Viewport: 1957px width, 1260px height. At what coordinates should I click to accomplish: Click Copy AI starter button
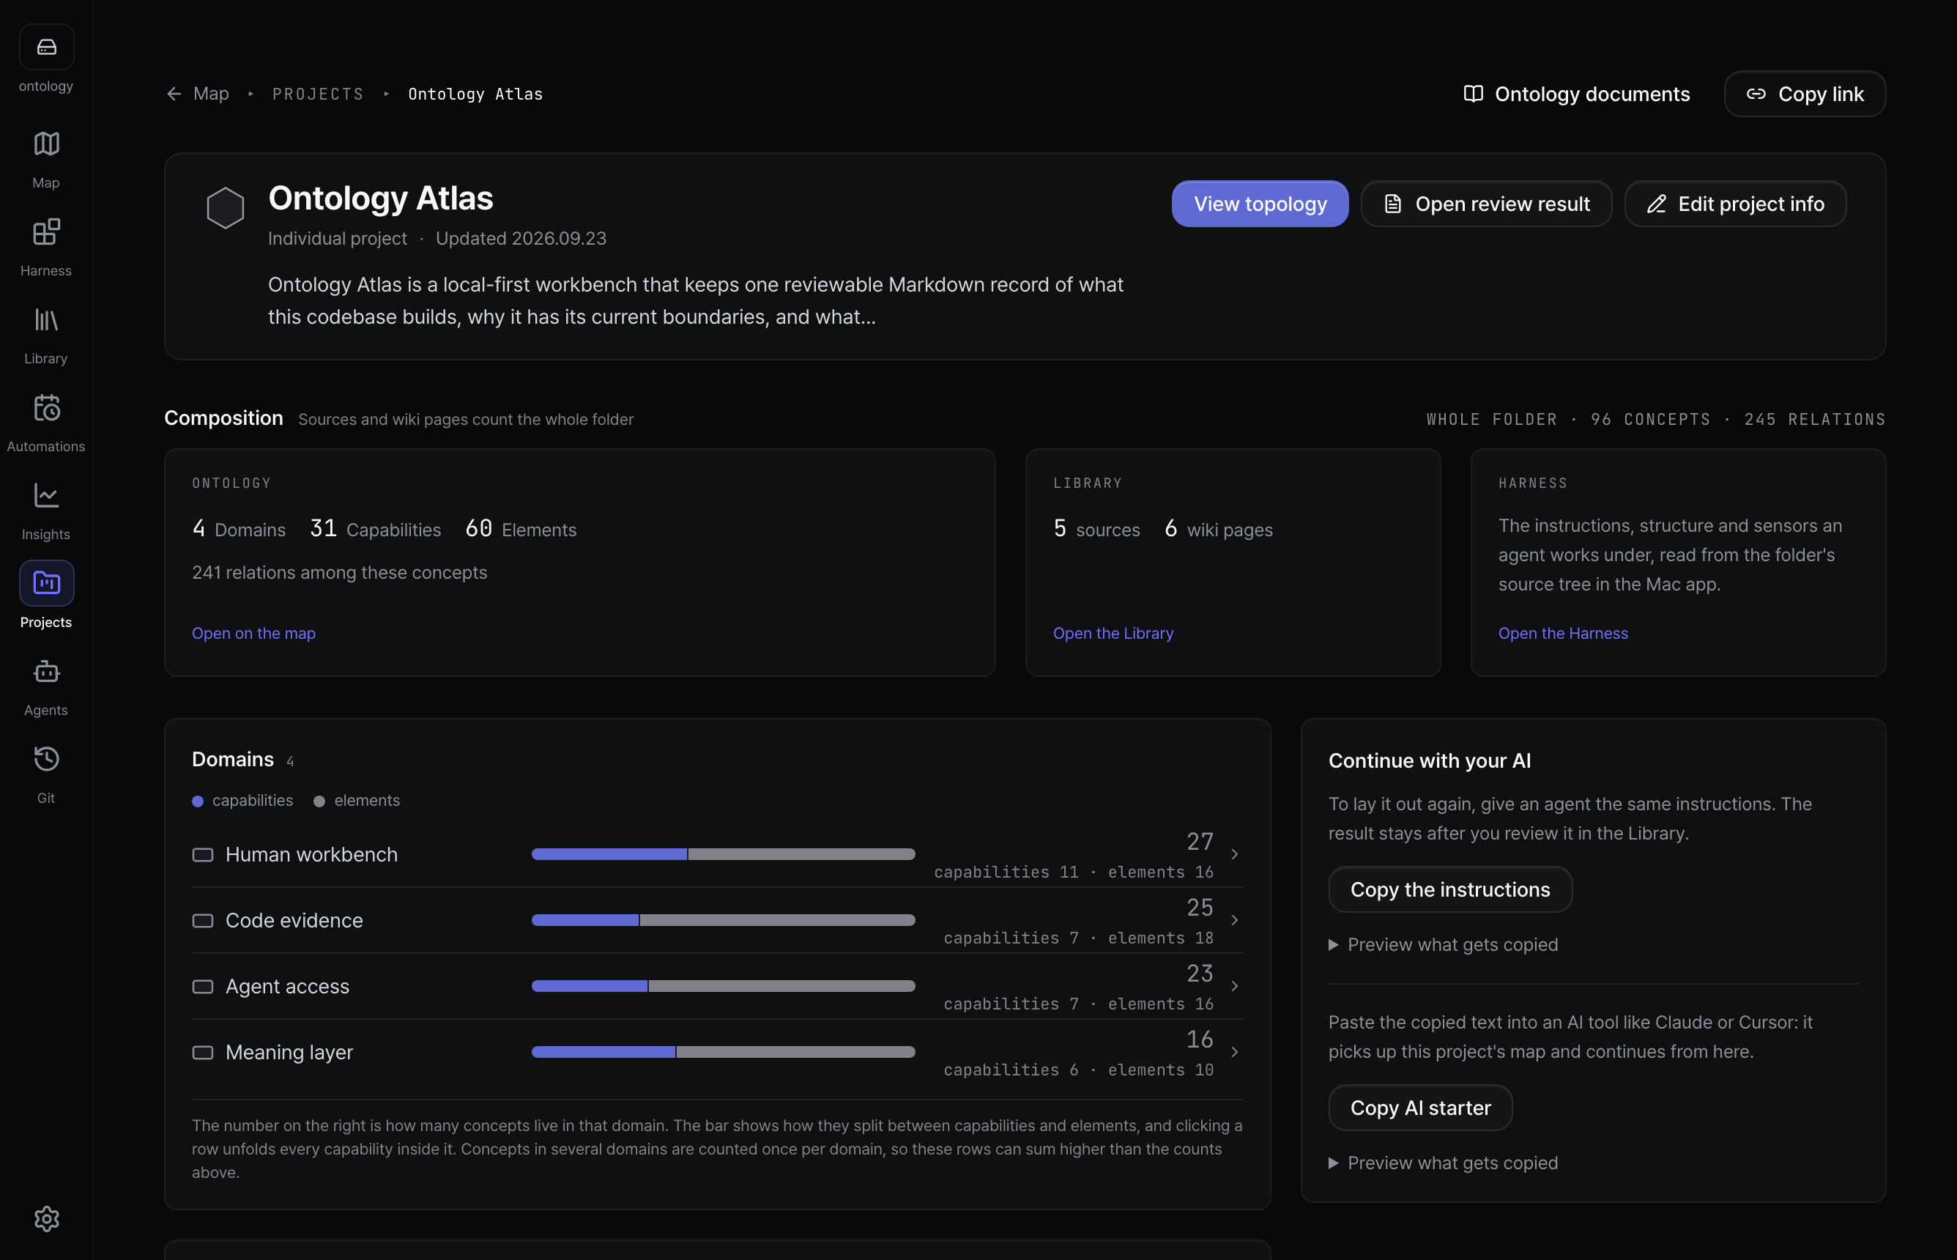1421,1108
